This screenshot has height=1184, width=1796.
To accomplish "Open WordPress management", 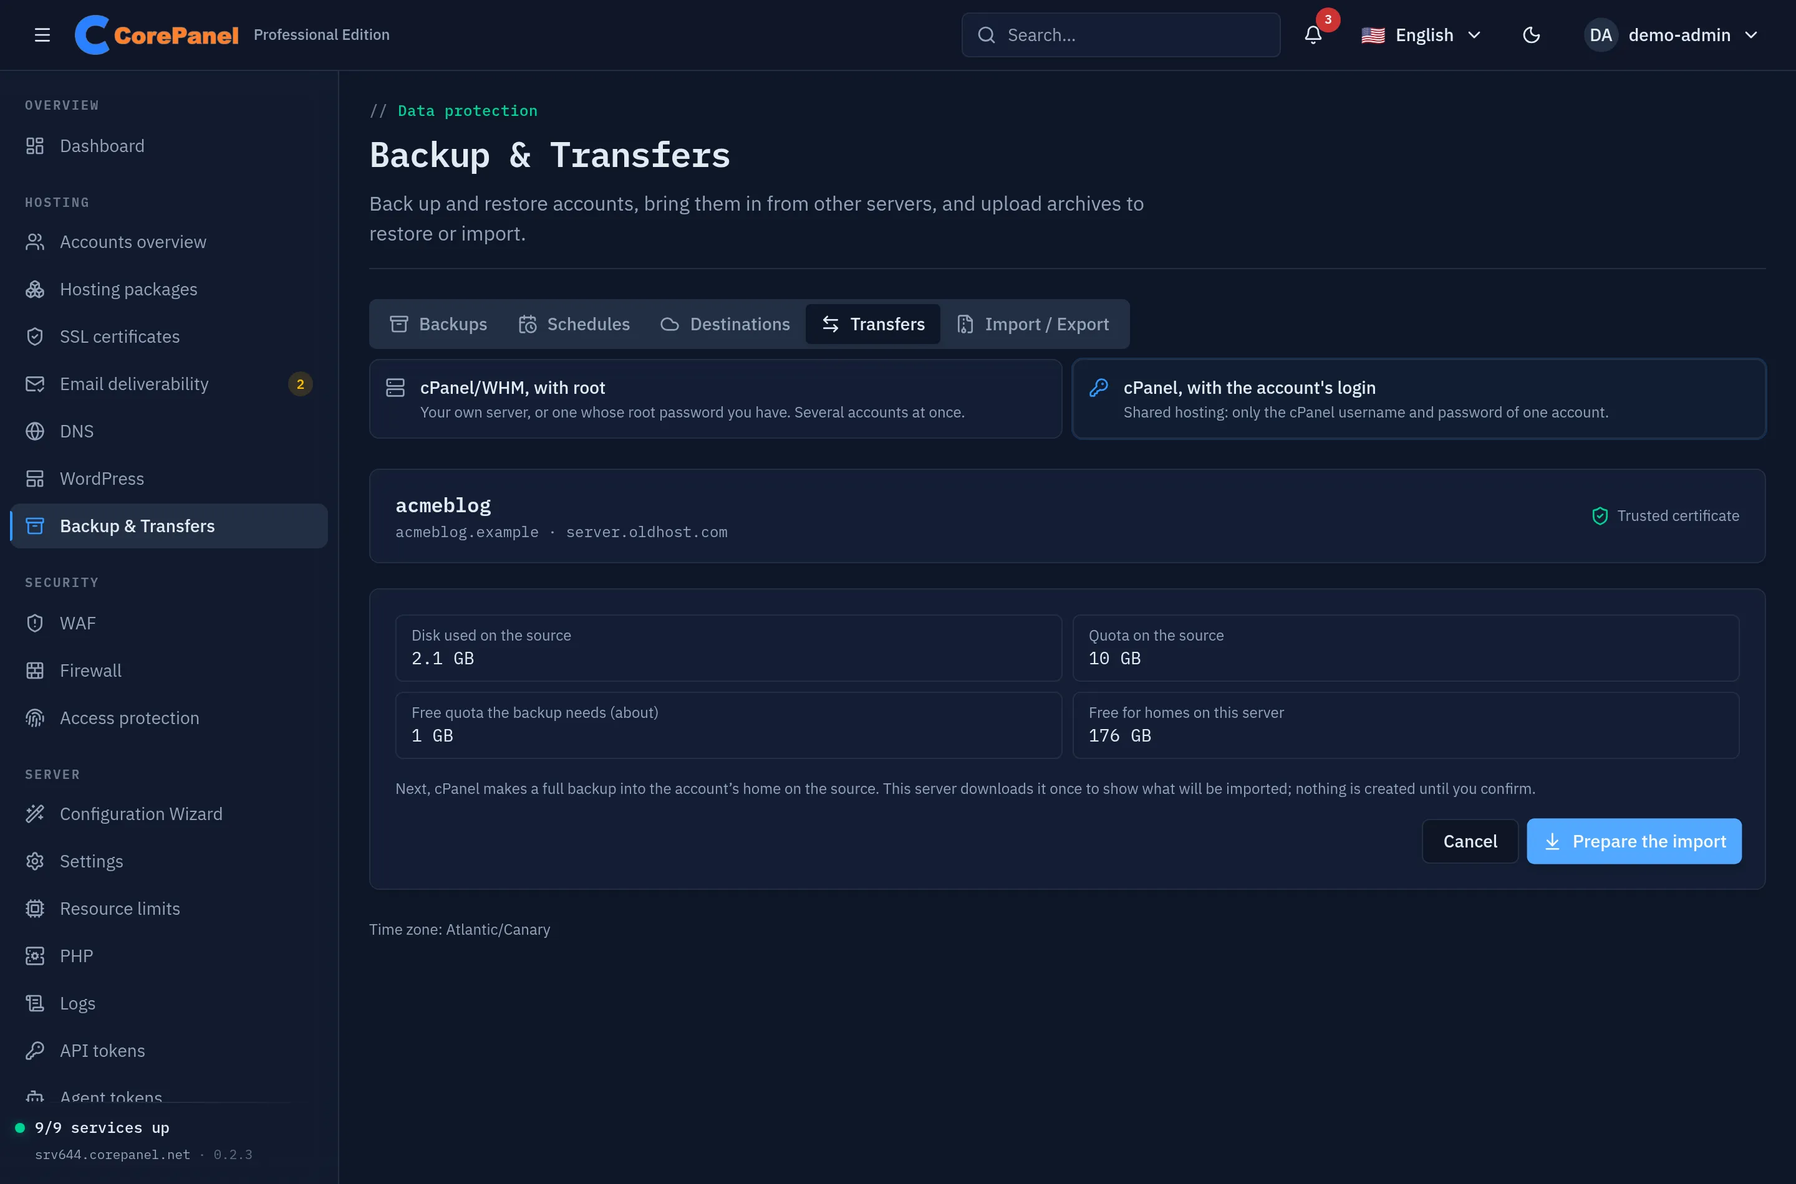I will pyautogui.click(x=169, y=479).
